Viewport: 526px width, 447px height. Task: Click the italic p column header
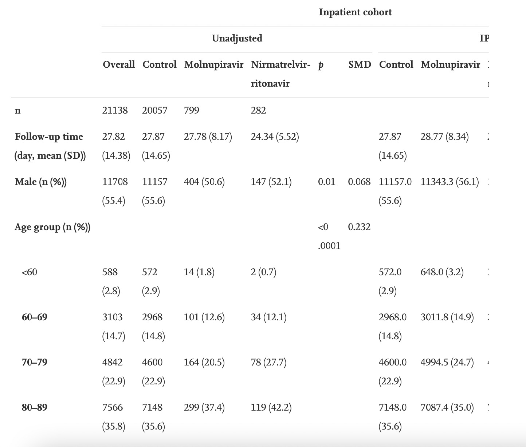tap(321, 66)
